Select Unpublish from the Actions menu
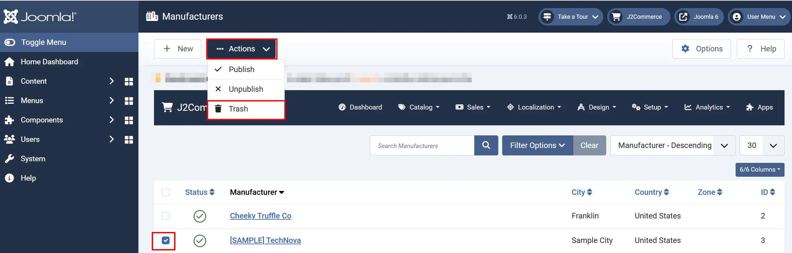Image resolution: width=792 pixels, height=253 pixels. tap(246, 89)
